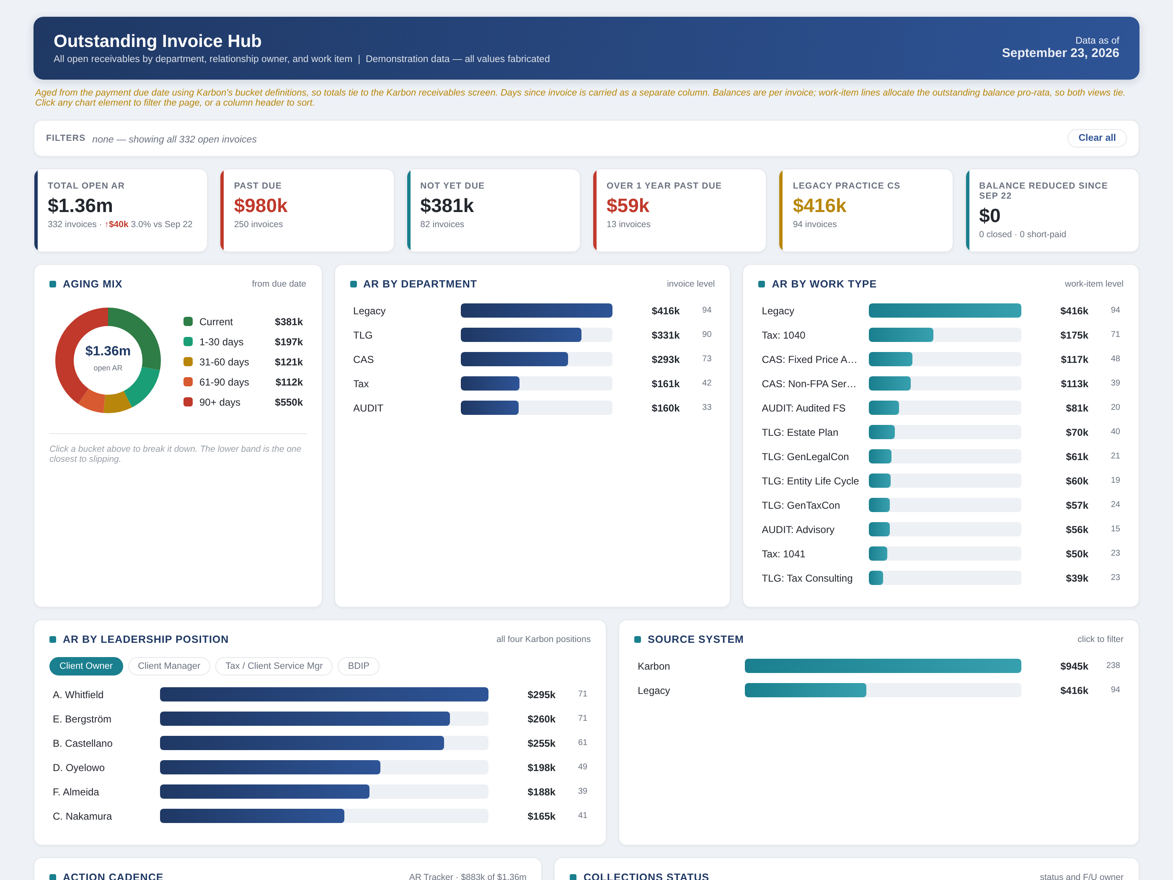Click the AUDIT: Advisory label
This screenshot has height=880, width=1173.
[x=798, y=529]
